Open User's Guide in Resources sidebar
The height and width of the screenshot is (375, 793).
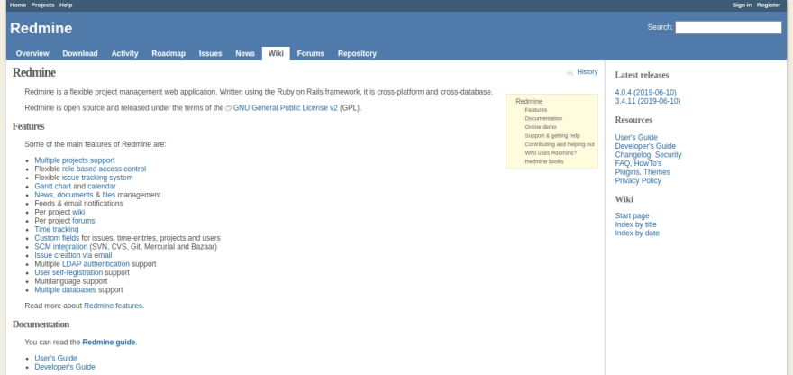pos(636,137)
